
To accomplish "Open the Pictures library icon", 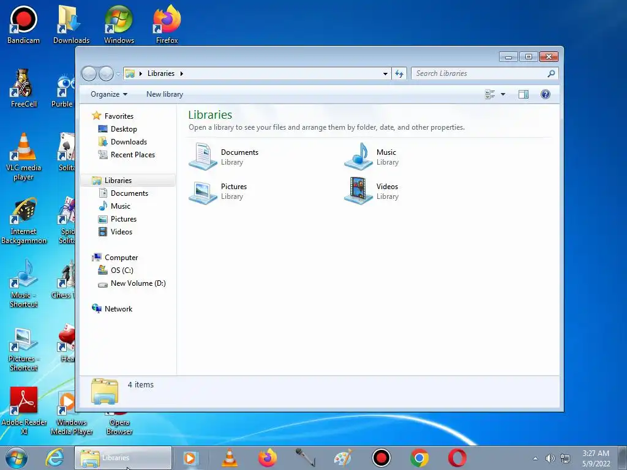I will [203, 192].
